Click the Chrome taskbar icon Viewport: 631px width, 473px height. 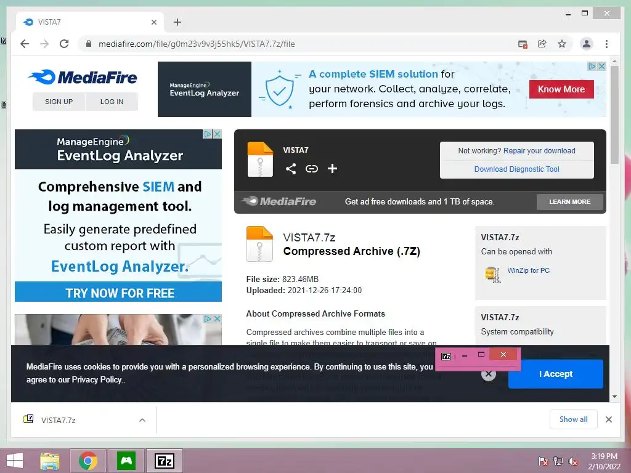coord(88,461)
